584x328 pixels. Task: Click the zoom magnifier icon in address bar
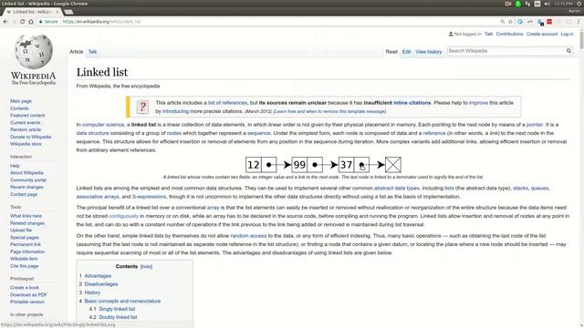pos(503,22)
